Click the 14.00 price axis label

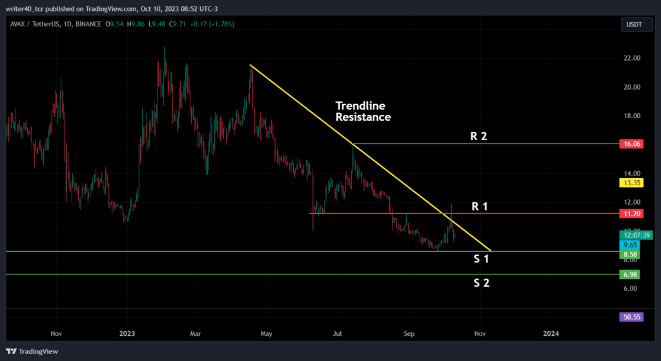[633, 173]
